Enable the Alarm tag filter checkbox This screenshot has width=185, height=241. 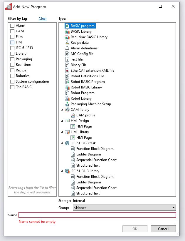coord(12,26)
